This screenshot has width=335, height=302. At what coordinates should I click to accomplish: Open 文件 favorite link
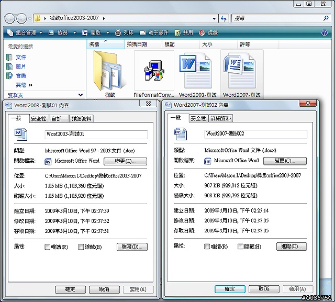point(21,57)
